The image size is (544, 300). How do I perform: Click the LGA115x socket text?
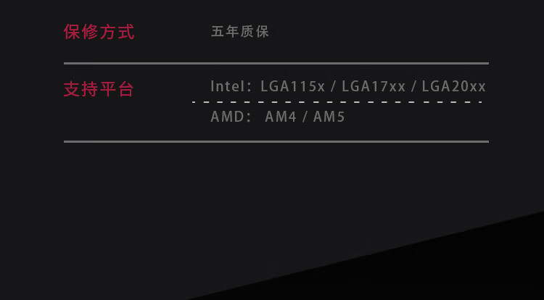pyautogui.click(x=292, y=87)
